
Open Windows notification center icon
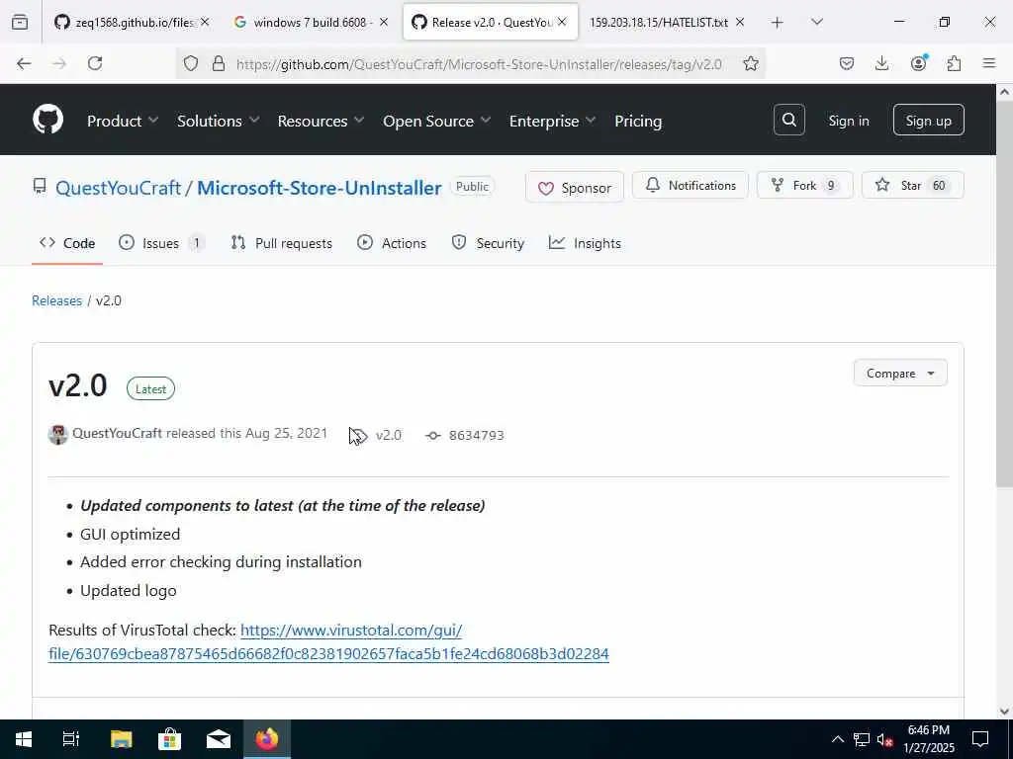tap(980, 739)
